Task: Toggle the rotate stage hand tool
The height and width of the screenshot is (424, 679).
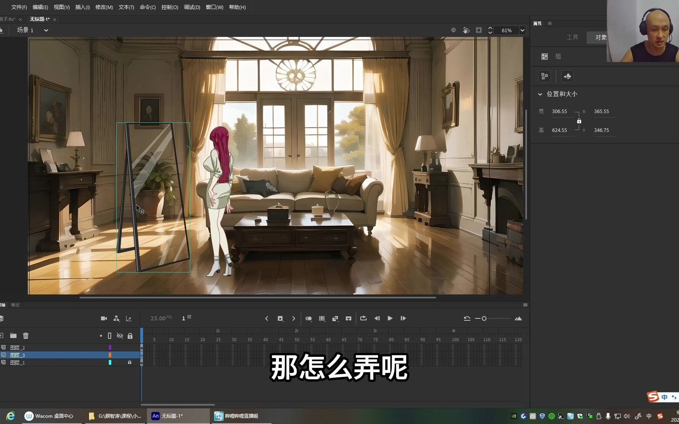Action: 466,30
